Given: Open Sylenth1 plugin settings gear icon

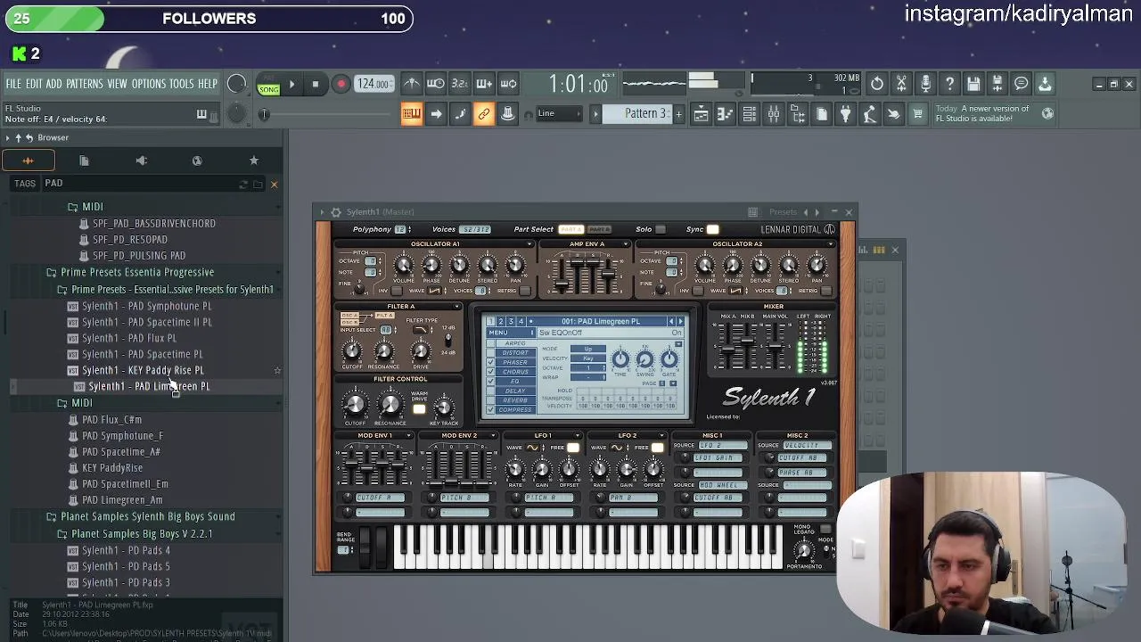Looking at the screenshot, I should point(336,212).
